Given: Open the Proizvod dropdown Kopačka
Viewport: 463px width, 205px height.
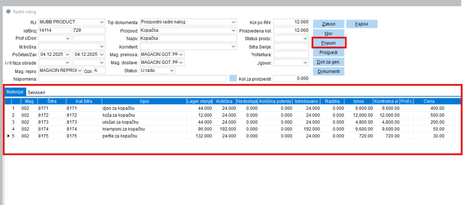Looking at the screenshot, I should (x=233, y=30).
